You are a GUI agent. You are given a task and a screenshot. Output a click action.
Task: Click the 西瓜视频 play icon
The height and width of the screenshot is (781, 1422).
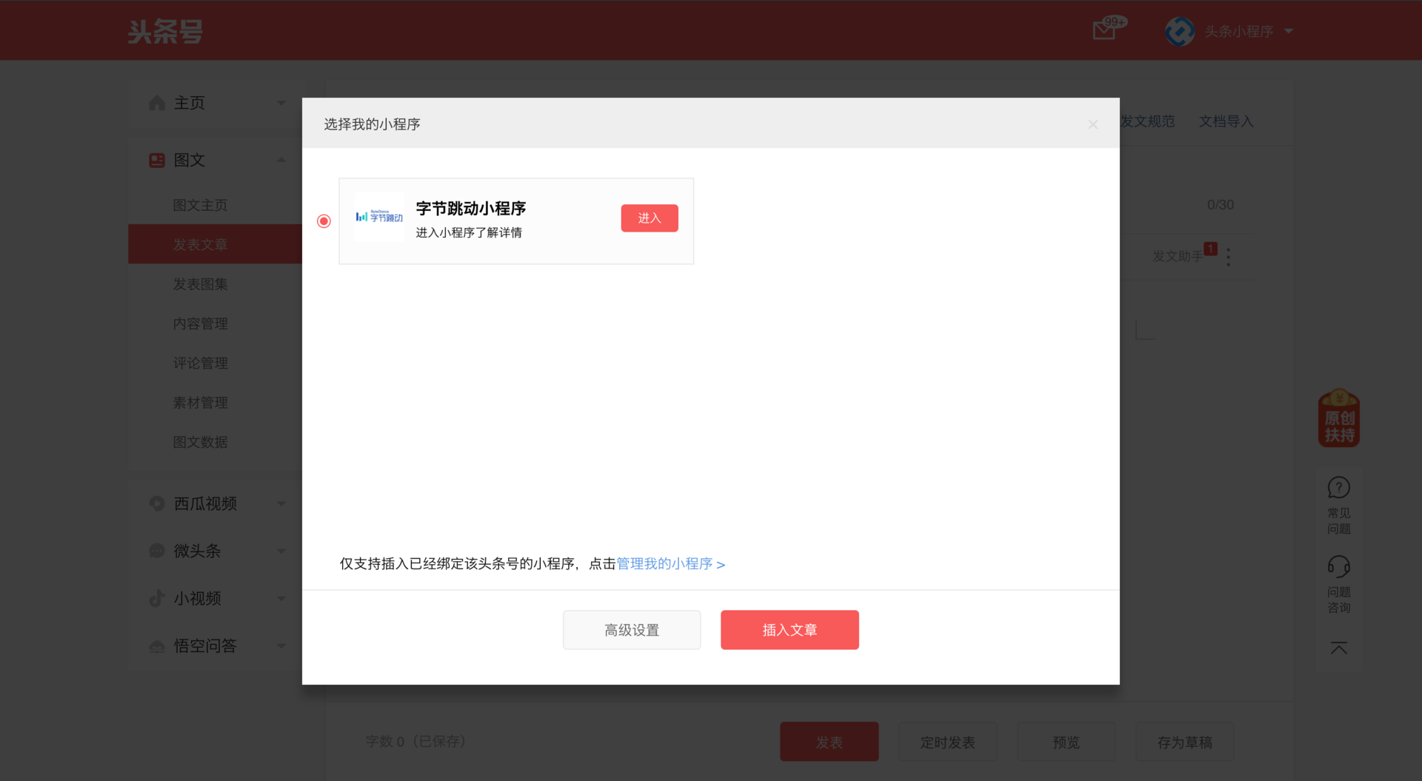click(x=157, y=503)
